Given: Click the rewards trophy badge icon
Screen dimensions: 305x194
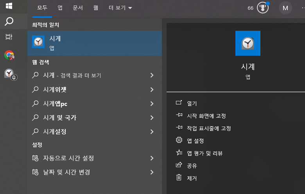Looking at the screenshot, I should (263, 8).
